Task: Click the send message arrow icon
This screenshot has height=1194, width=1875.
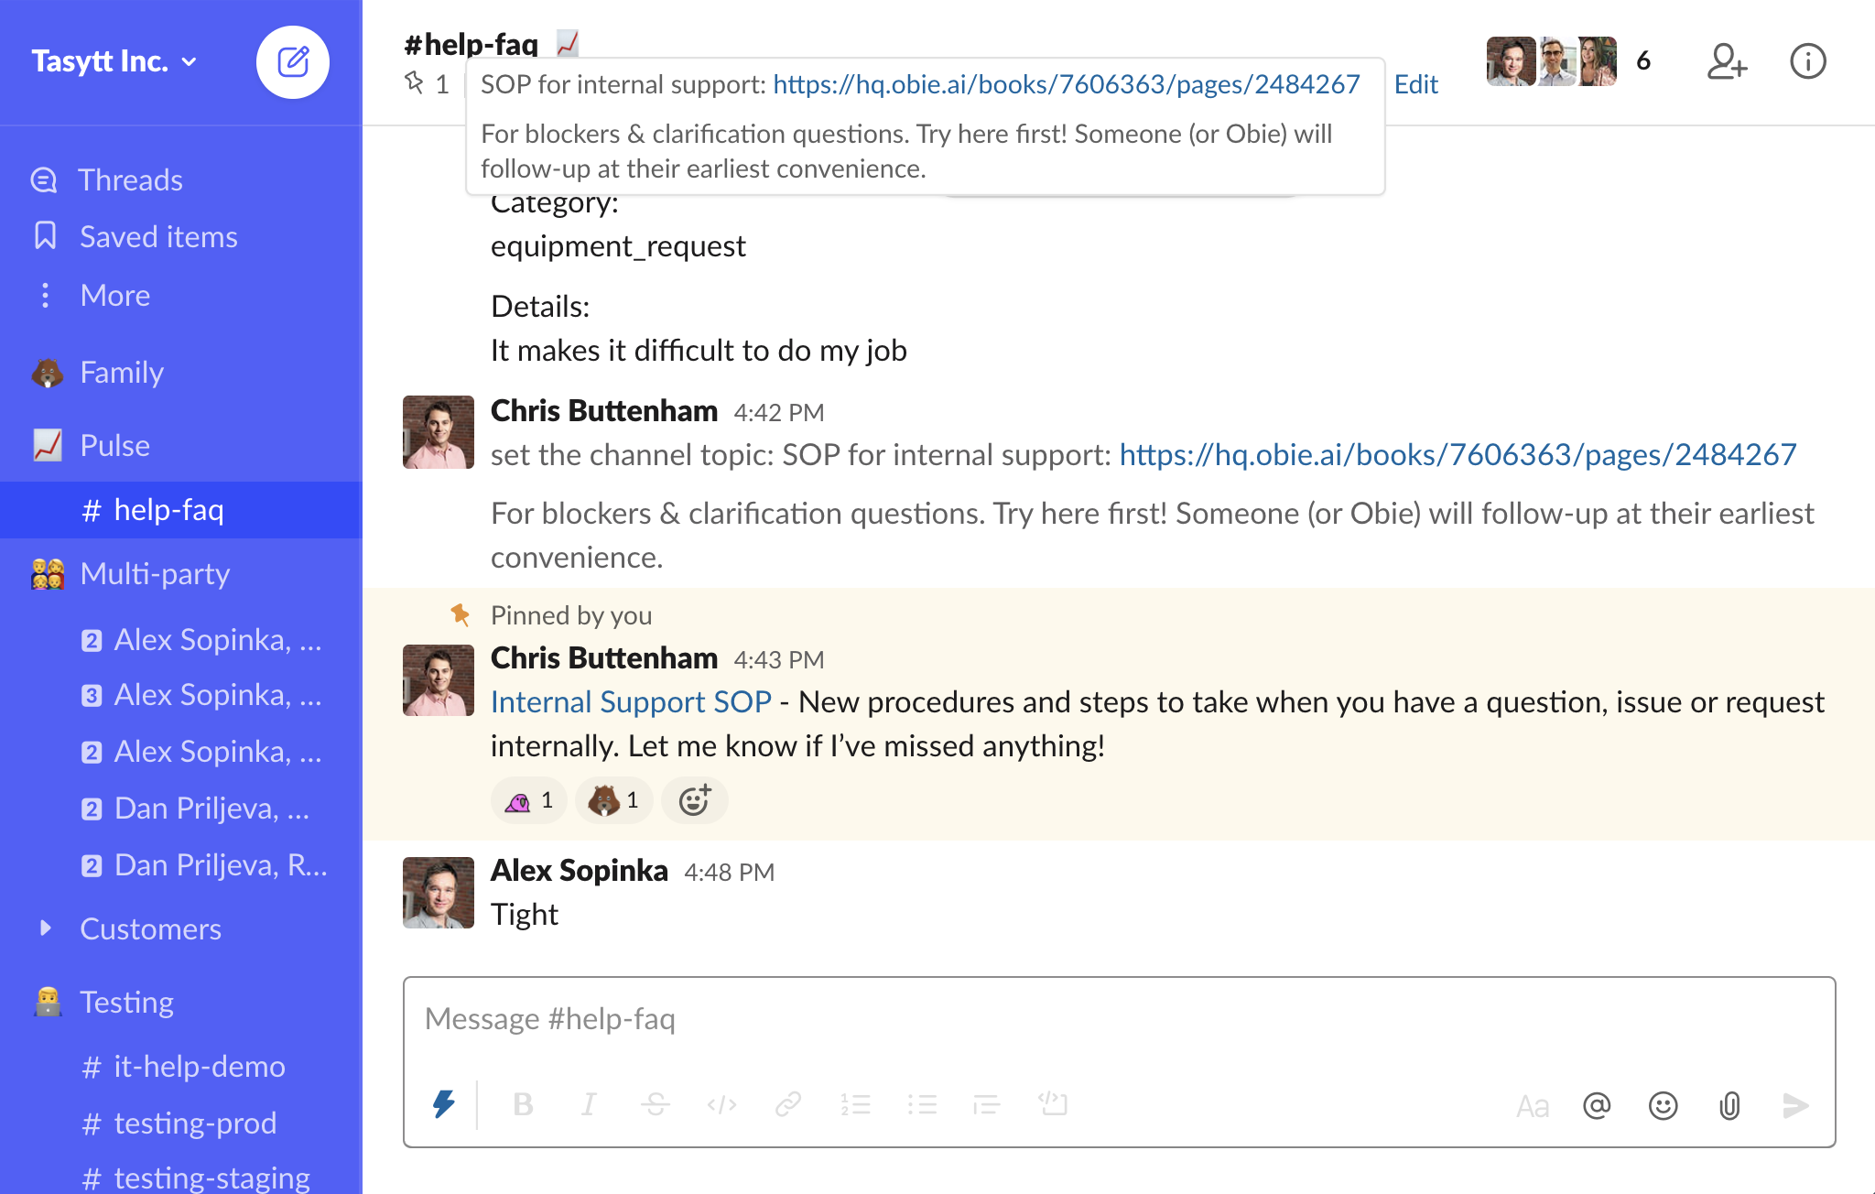Action: coord(1795,1106)
